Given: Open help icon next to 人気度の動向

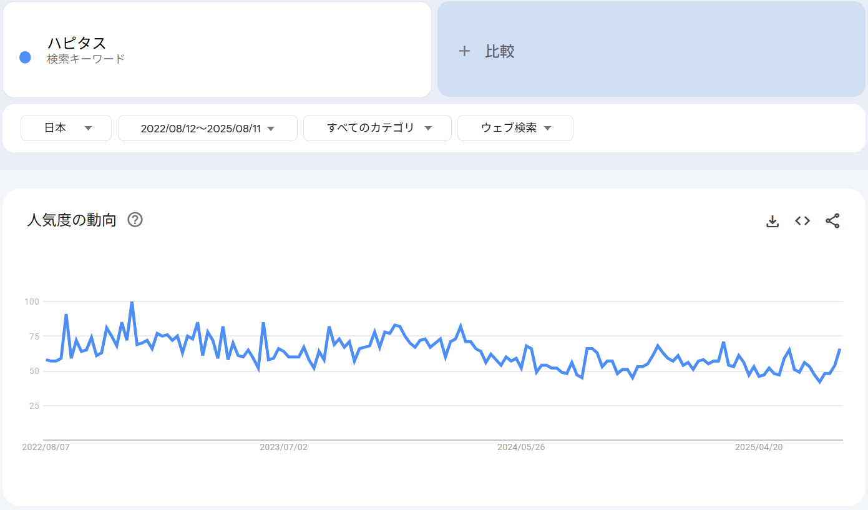Looking at the screenshot, I should [x=135, y=220].
